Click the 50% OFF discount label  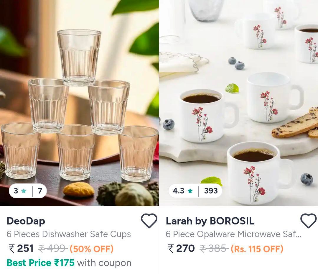pos(91,249)
